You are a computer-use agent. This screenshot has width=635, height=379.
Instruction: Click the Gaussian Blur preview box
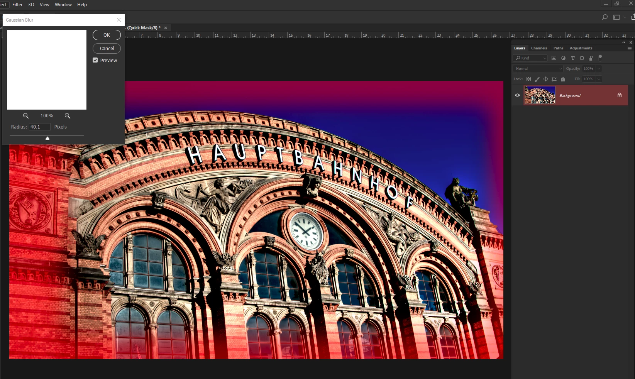point(47,70)
